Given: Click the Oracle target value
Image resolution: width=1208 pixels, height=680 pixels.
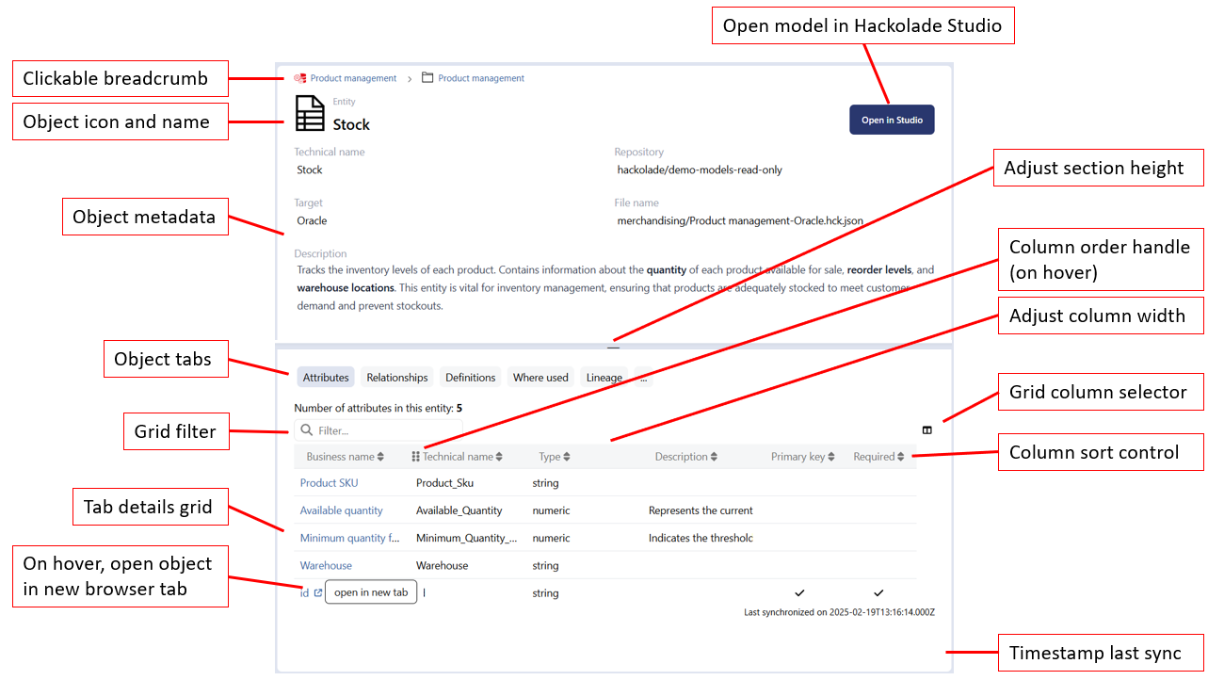Looking at the screenshot, I should (312, 221).
